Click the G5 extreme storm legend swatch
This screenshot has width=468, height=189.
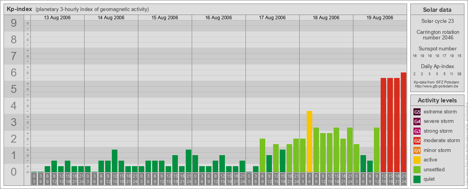(417, 112)
